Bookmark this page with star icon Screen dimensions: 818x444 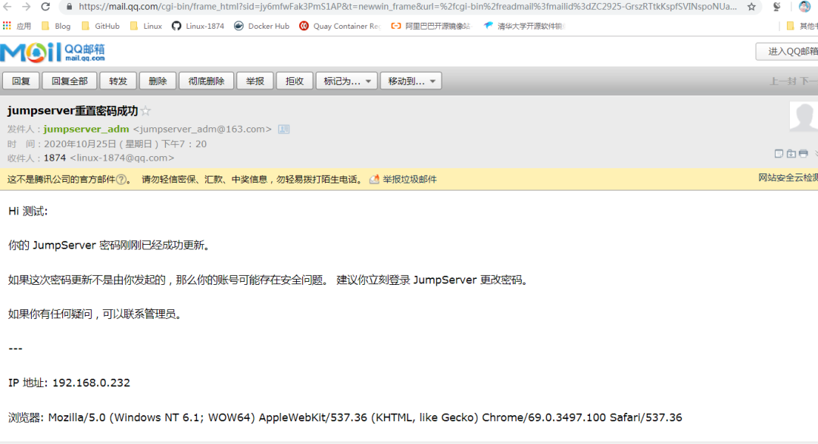(751, 7)
